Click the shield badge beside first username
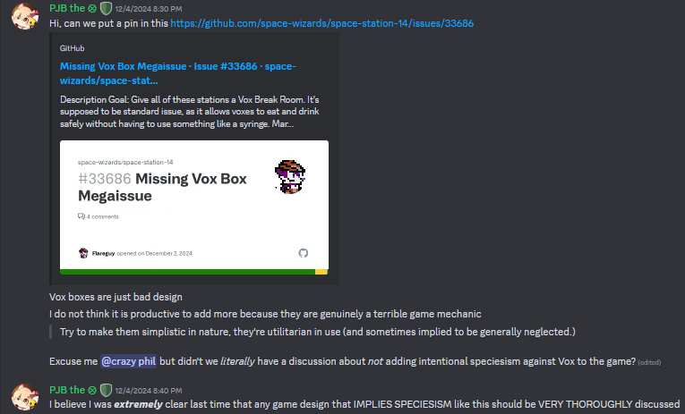Screen dimensions: 685x414 pos(107,8)
